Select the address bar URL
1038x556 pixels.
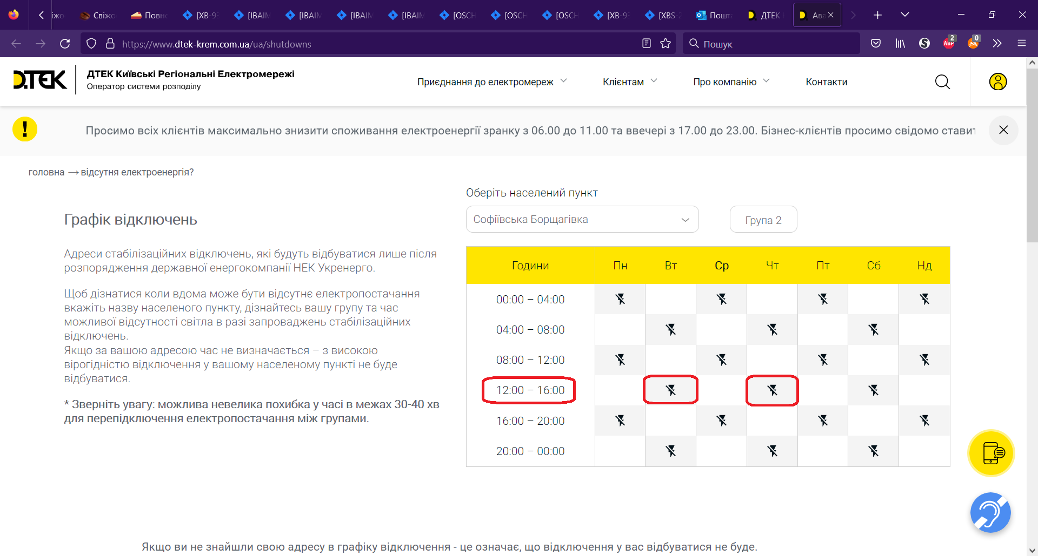[216, 44]
